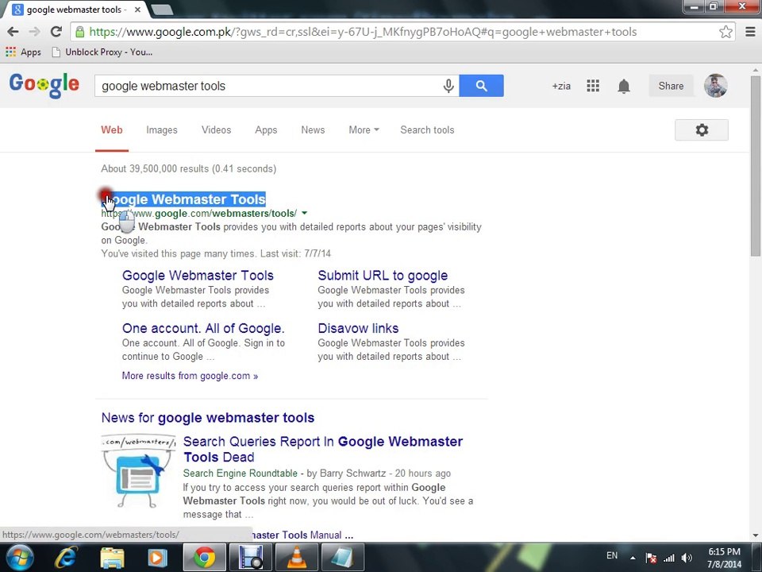The height and width of the screenshot is (572, 762).
Task: Select the Web search tab
Action: (112, 129)
